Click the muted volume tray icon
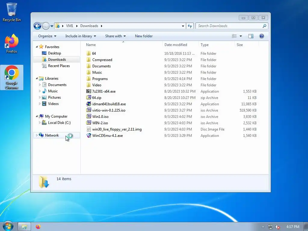 [278, 227]
